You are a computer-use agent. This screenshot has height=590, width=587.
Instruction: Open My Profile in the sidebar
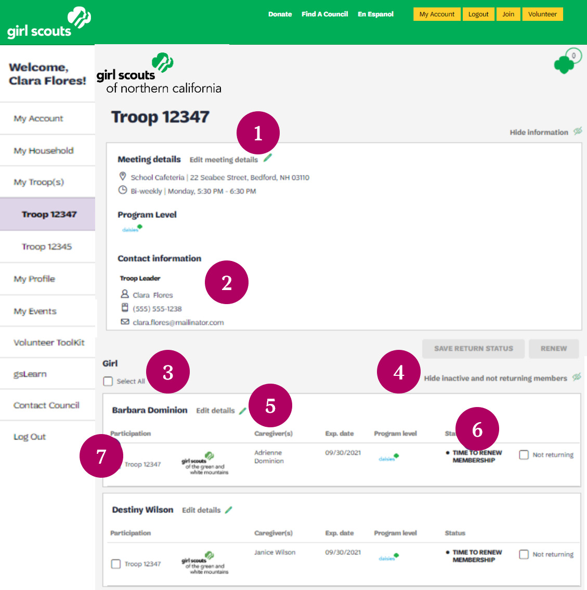(47, 279)
